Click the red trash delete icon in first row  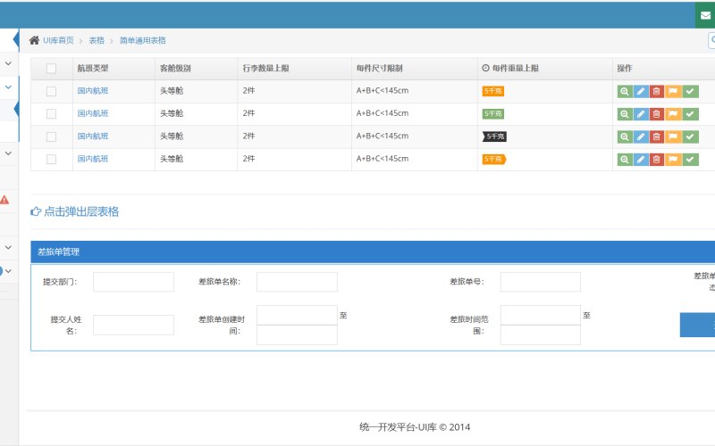click(x=657, y=91)
